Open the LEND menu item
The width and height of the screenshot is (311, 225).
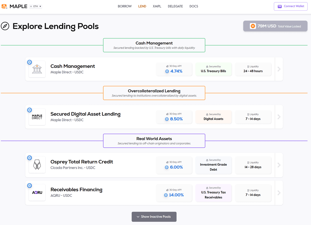(x=142, y=6)
